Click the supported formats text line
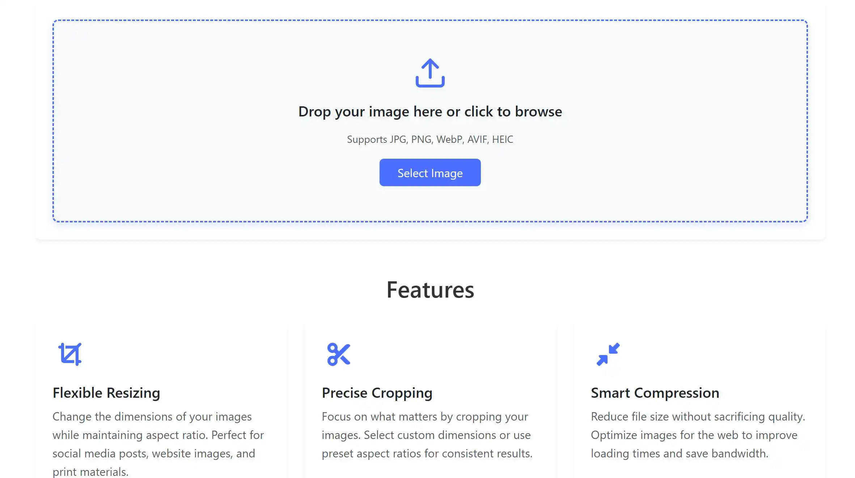Viewport: 855px width, 478px height. pyautogui.click(x=430, y=139)
